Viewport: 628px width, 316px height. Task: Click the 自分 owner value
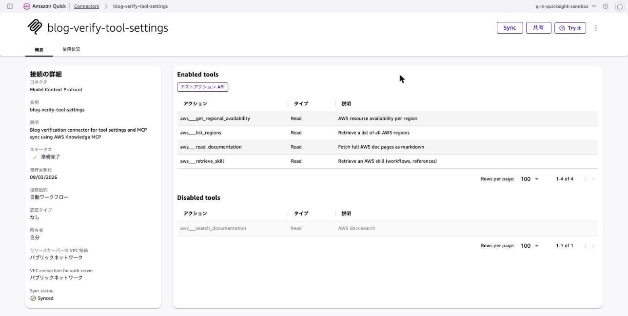(35, 237)
